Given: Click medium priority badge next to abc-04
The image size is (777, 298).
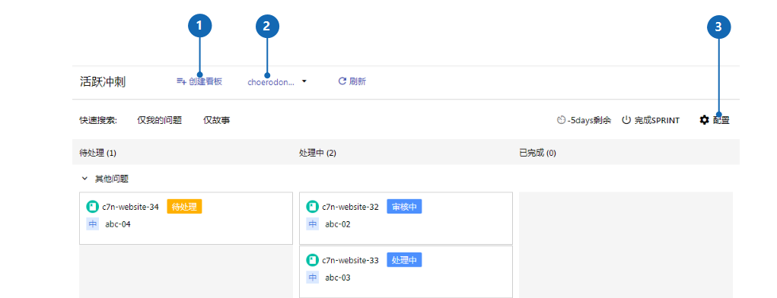Looking at the screenshot, I should point(93,224).
